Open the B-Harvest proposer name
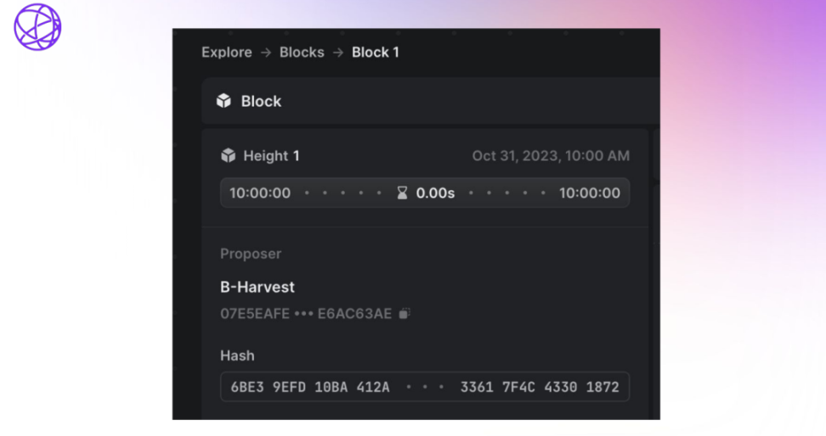Screen dimensions: 826x436 point(257,288)
